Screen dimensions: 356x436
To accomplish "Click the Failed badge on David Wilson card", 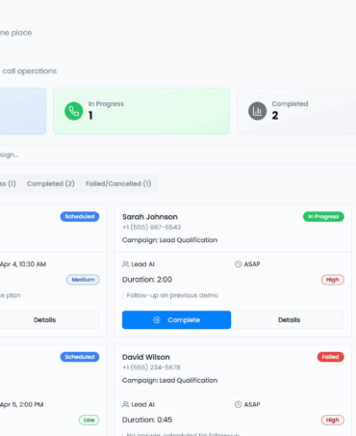I will [331, 357].
